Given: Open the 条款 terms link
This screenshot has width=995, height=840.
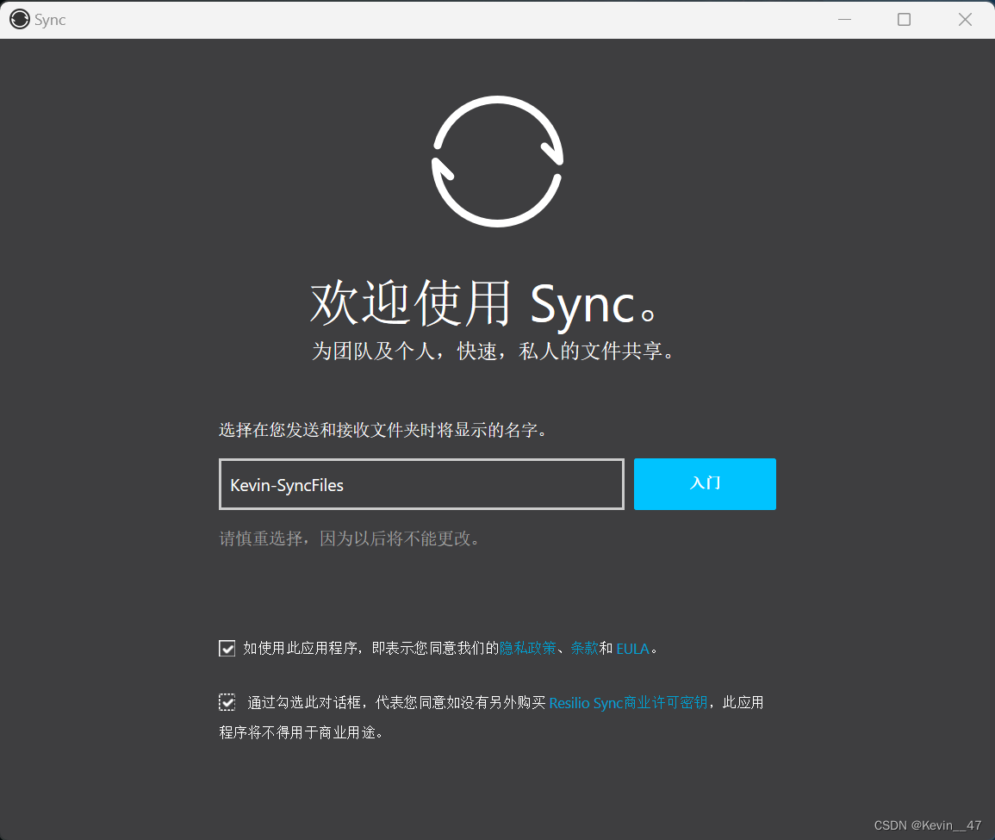Looking at the screenshot, I should 584,649.
